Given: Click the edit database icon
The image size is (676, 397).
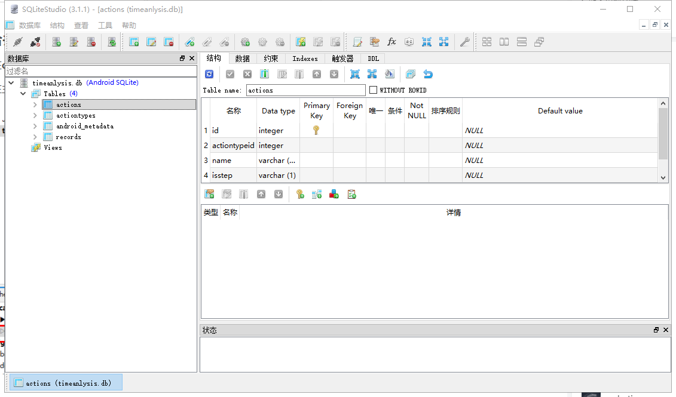Looking at the screenshot, I should click(74, 42).
